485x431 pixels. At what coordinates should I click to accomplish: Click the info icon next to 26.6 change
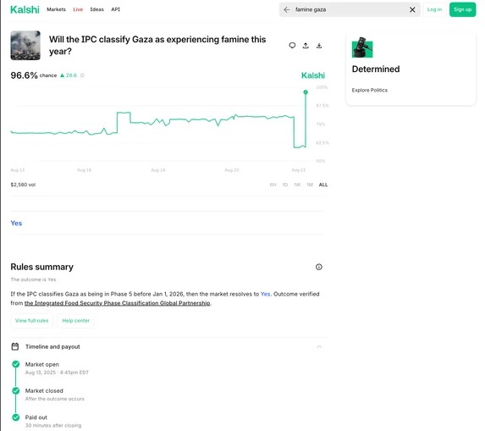tap(82, 75)
